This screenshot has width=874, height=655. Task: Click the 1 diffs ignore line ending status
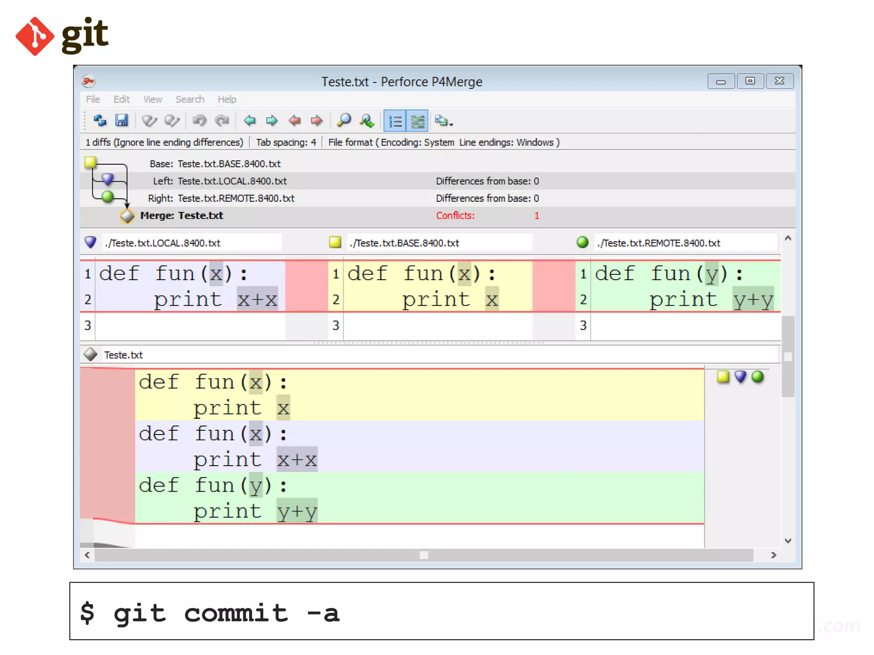pyautogui.click(x=164, y=142)
